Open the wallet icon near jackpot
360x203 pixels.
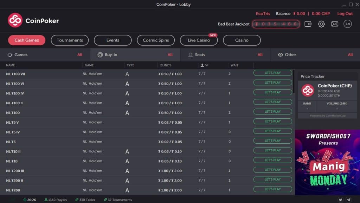point(308,24)
